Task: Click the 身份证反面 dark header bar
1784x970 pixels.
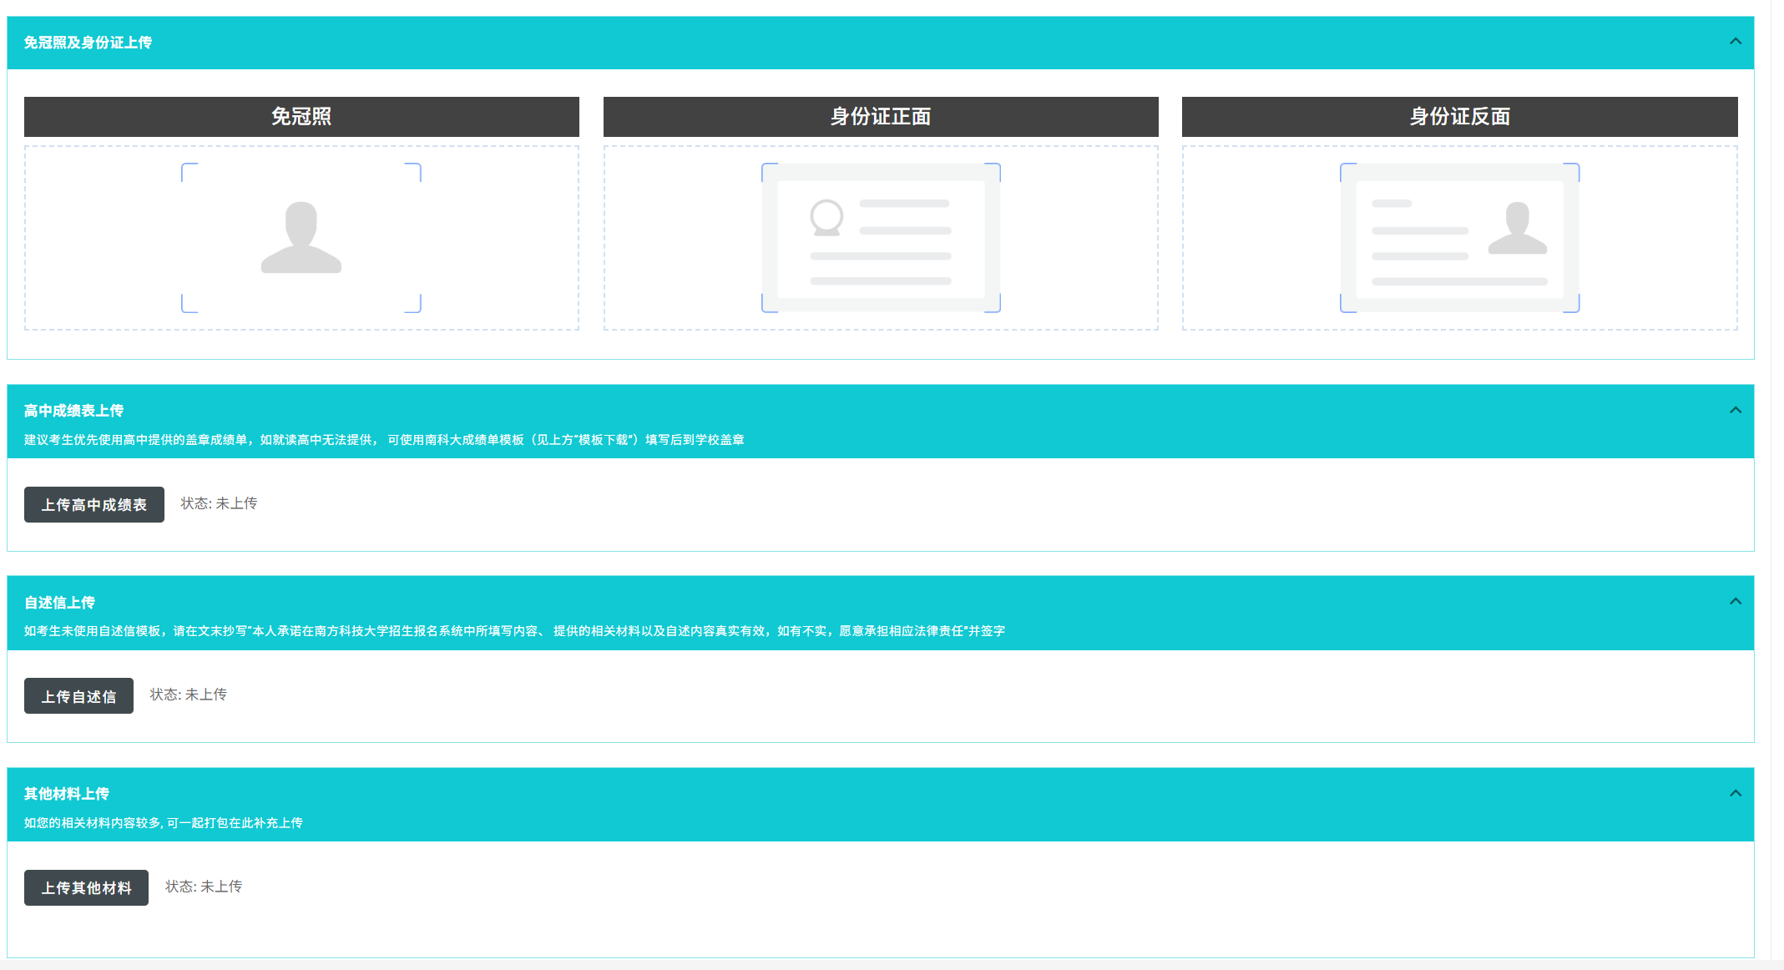Action: click(1459, 117)
